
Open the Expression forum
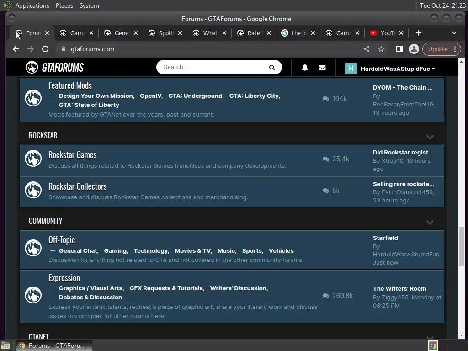(x=64, y=278)
